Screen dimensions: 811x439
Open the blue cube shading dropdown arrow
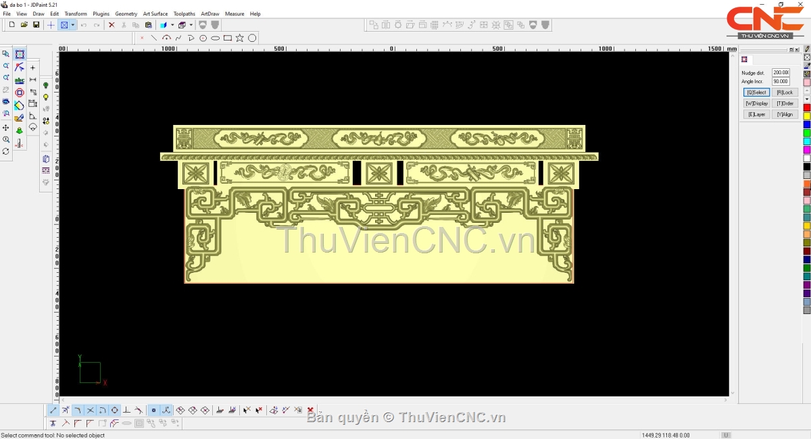[172, 25]
